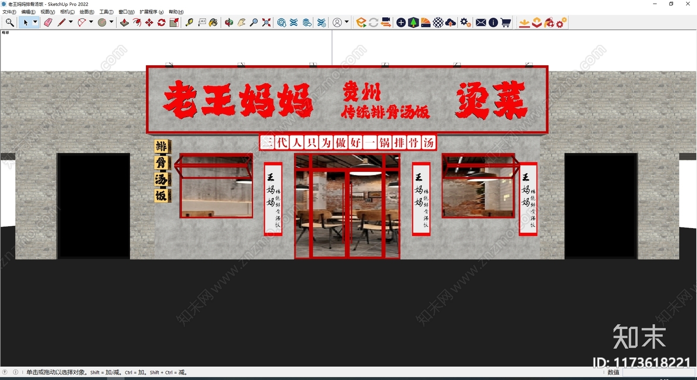Open the 工具(T) menu
Screen dimensions: 697x380
point(106,12)
